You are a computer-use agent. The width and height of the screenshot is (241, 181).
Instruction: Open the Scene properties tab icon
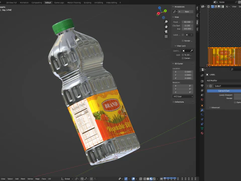pos(202,95)
